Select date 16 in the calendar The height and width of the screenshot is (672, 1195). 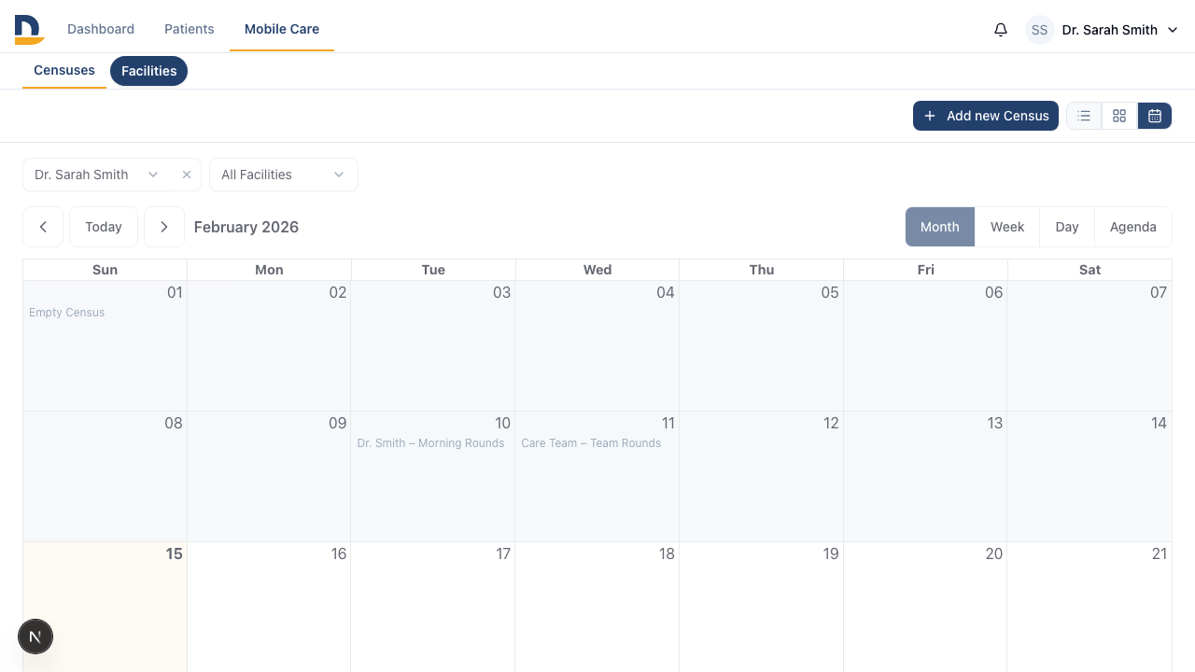(x=339, y=553)
